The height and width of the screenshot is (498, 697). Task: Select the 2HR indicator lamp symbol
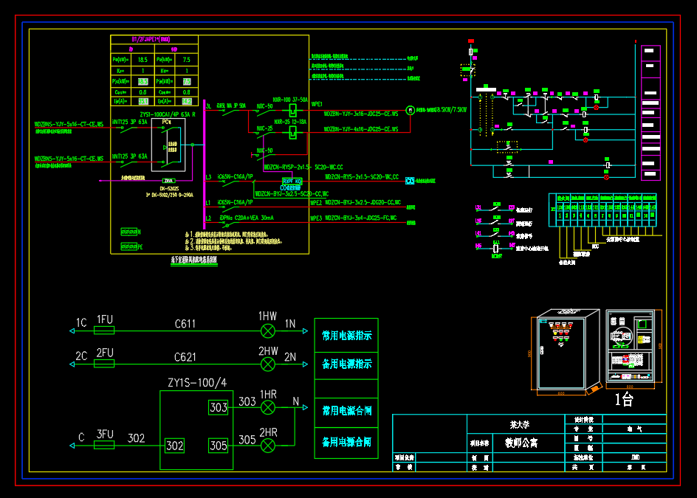coord(267,446)
